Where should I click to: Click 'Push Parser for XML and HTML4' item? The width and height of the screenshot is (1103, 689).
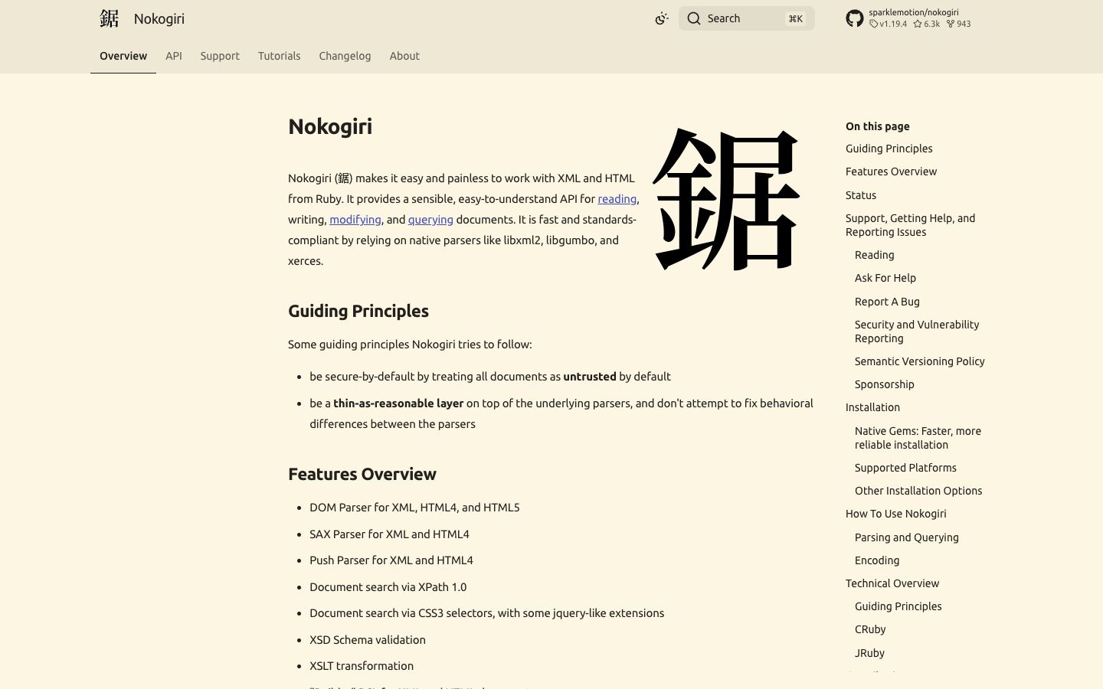(x=391, y=560)
